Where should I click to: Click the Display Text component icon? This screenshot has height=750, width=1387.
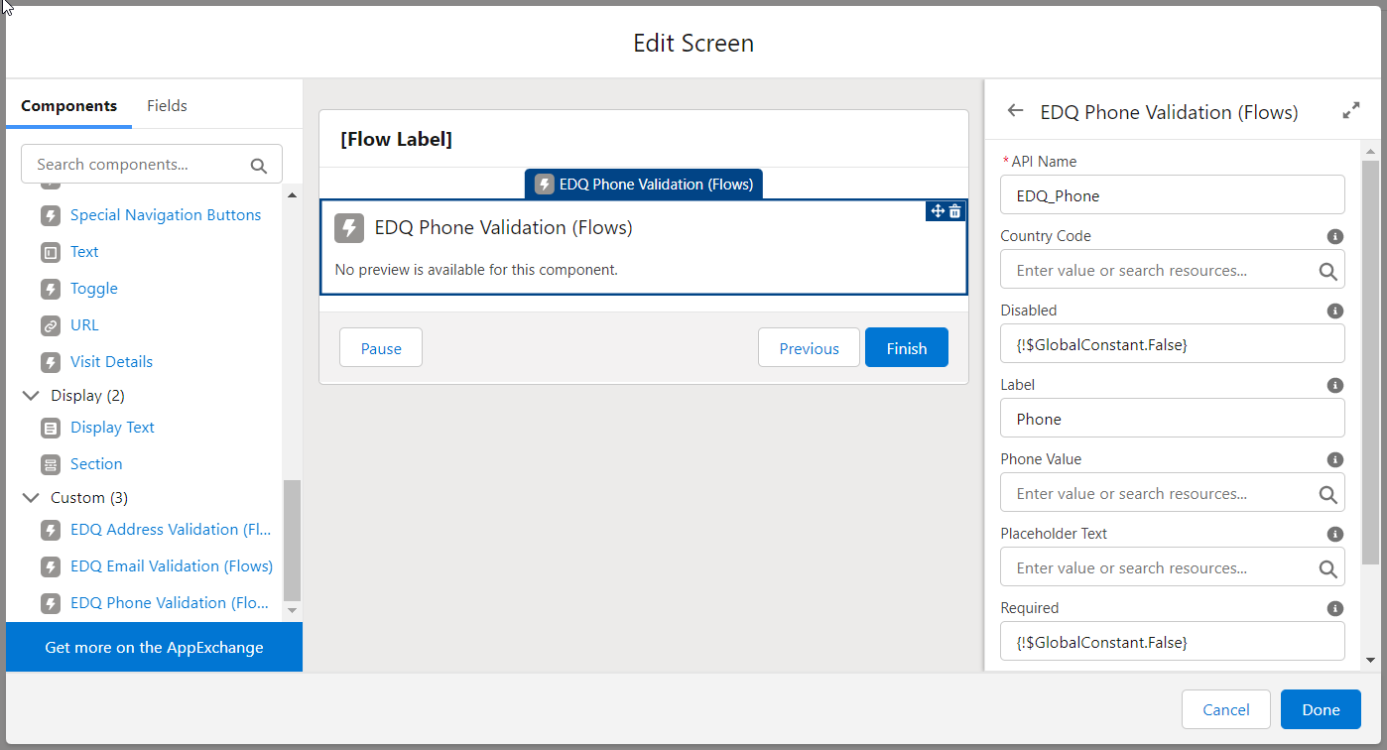pyautogui.click(x=51, y=428)
